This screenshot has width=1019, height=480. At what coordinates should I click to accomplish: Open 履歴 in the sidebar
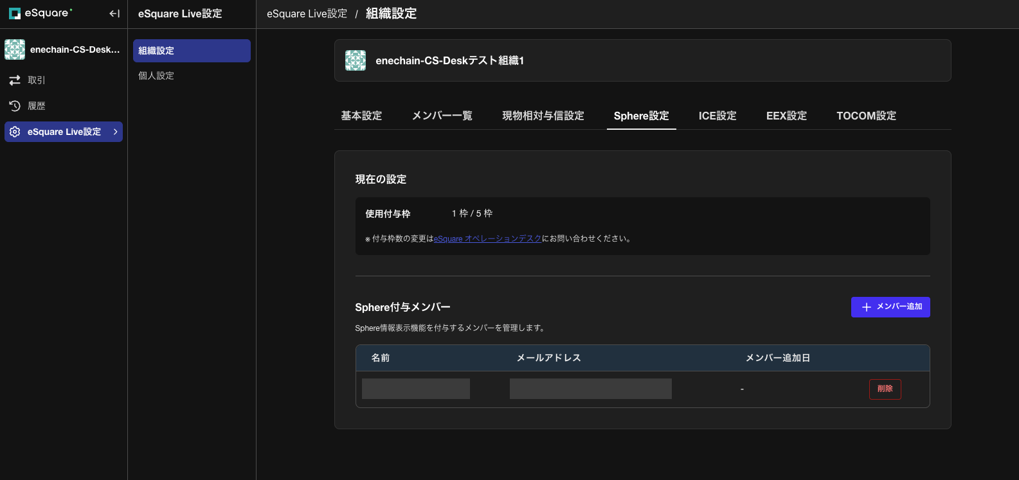point(64,106)
